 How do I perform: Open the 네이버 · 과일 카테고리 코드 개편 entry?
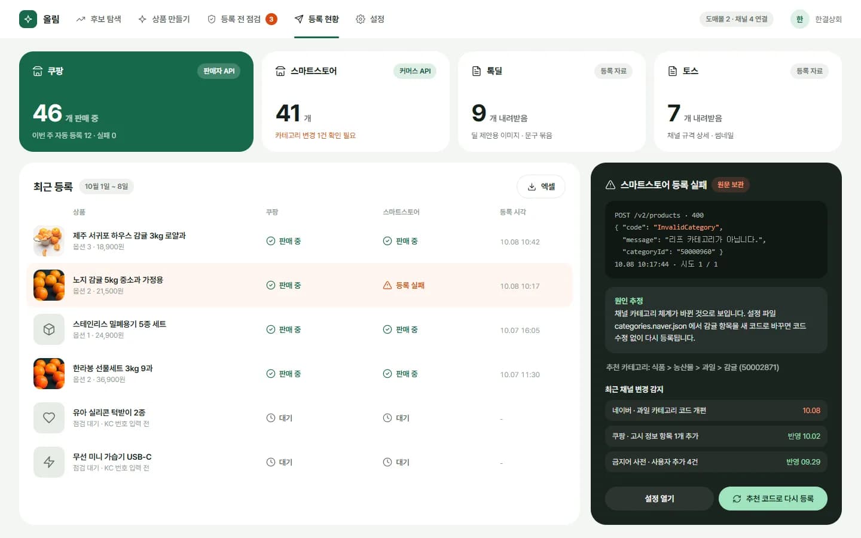(x=716, y=411)
